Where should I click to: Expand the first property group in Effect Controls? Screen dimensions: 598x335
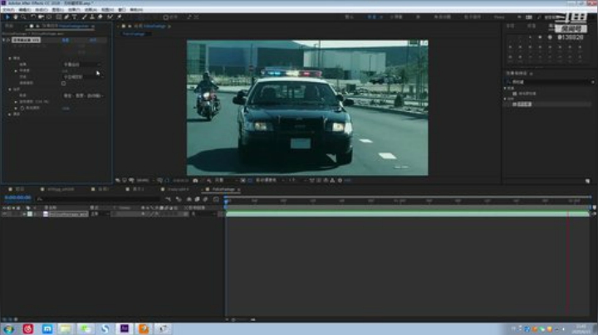10,58
